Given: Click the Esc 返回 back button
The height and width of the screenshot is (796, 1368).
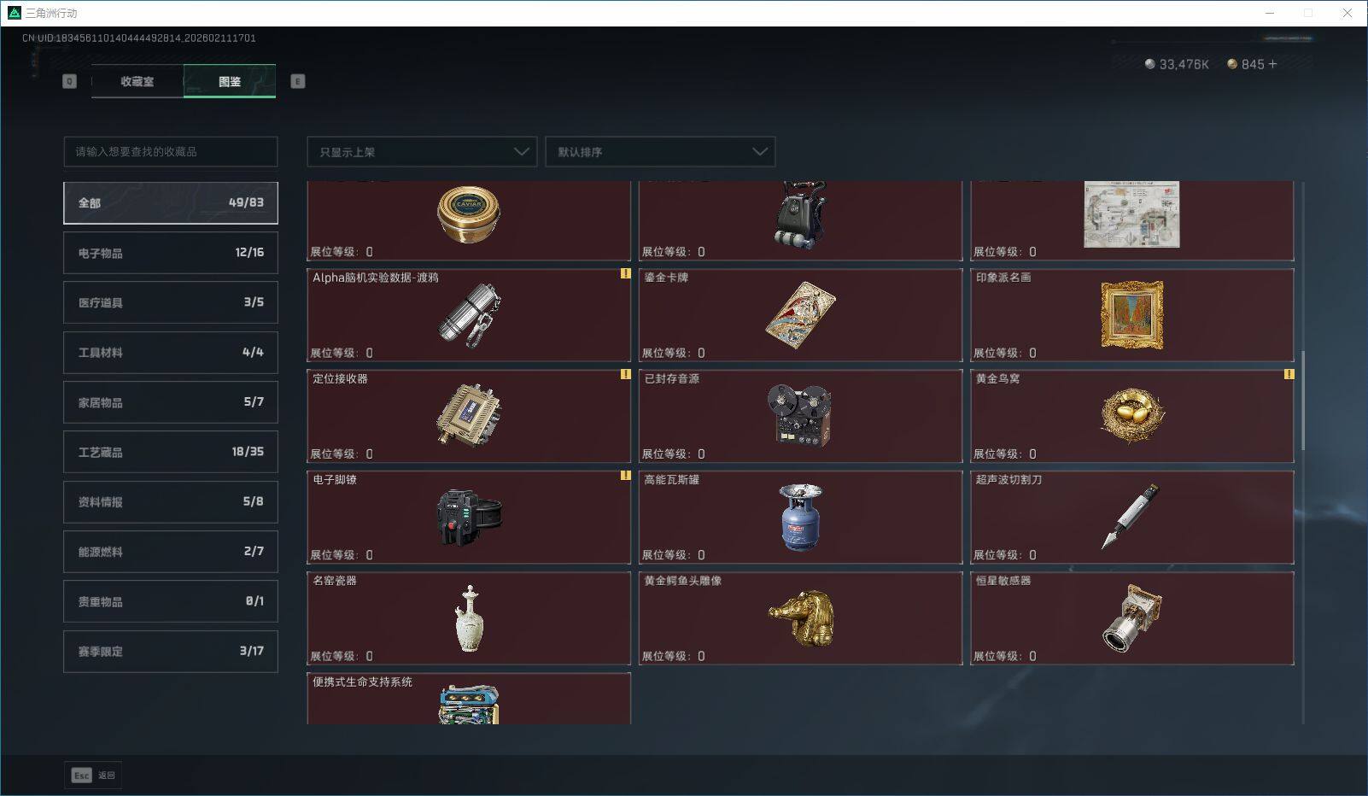Looking at the screenshot, I should (x=93, y=776).
